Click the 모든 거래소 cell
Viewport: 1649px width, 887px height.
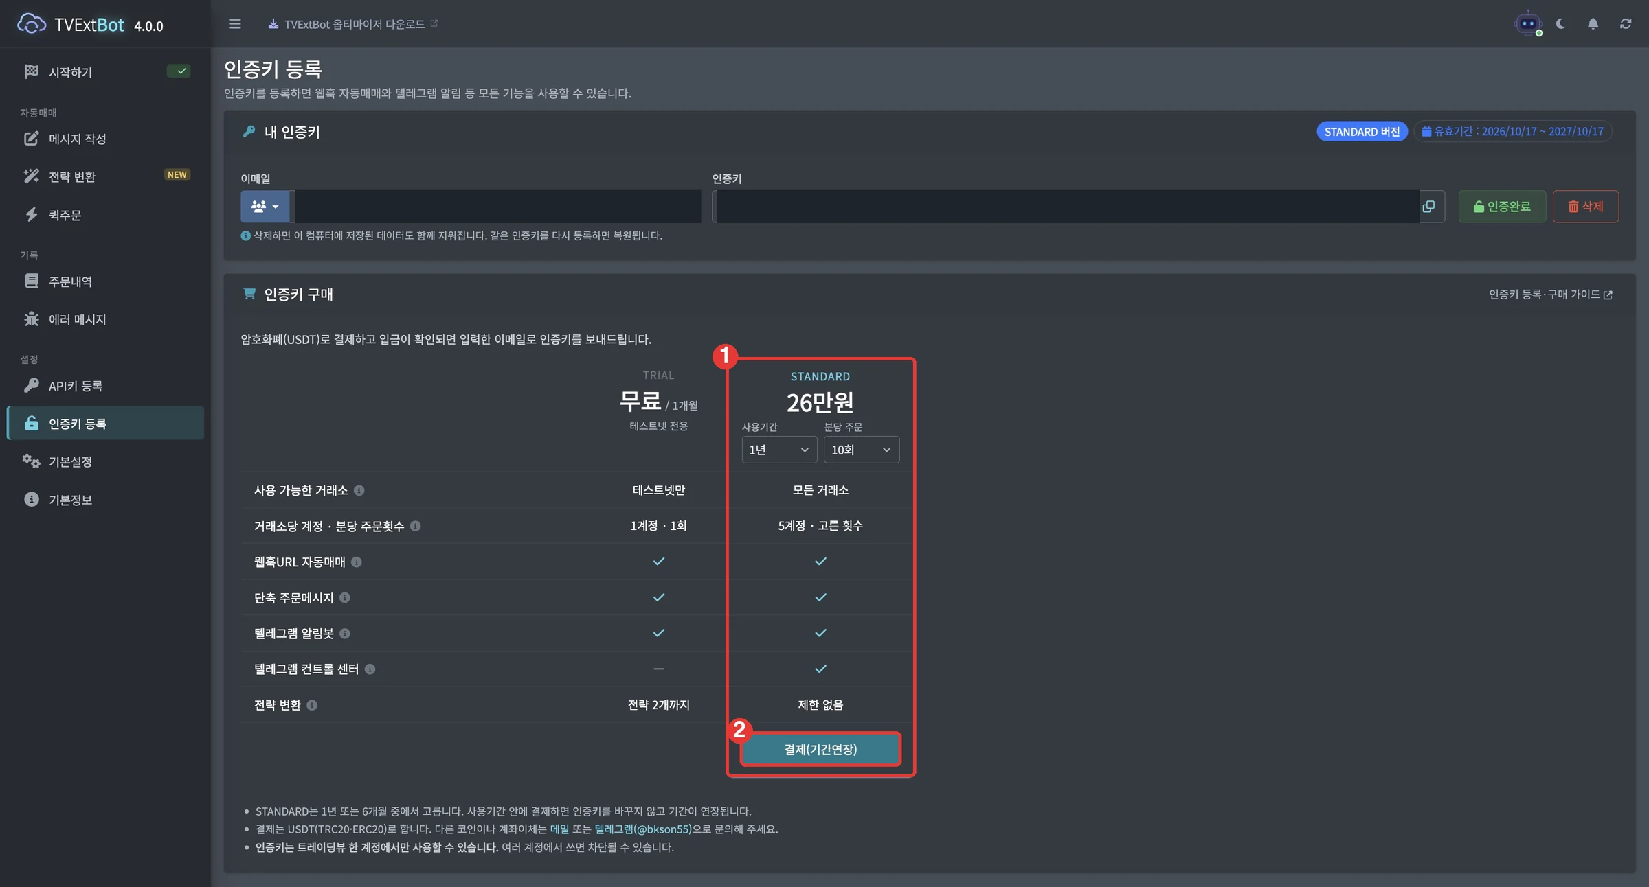pyautogui.click(x=820, y=490)
